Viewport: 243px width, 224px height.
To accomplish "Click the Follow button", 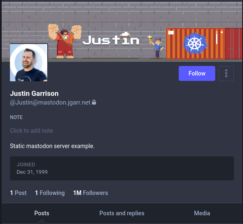I will click(197, 73).
